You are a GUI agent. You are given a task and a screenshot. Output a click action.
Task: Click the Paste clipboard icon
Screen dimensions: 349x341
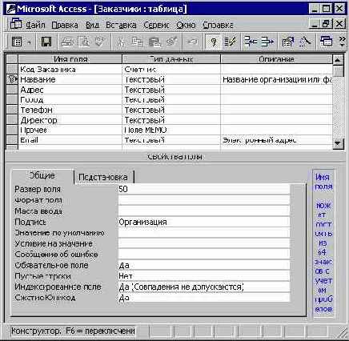pos(154,42)
